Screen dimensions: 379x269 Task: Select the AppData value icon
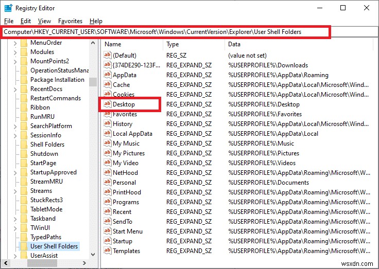[107, 75]
